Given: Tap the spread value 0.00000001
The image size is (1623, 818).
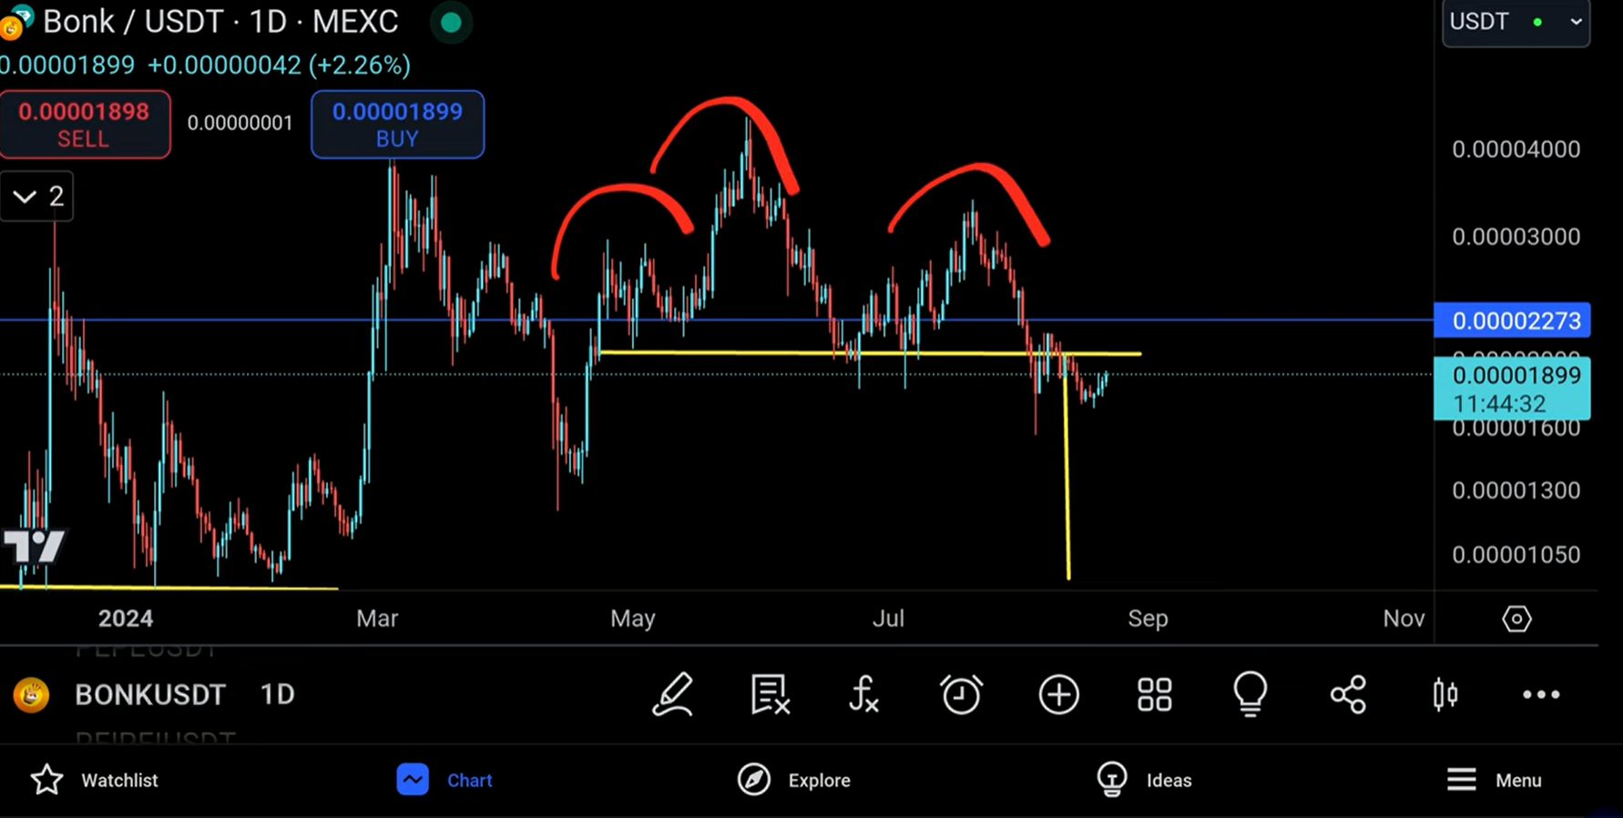Looking at the screenshot, I should [240, 123].
